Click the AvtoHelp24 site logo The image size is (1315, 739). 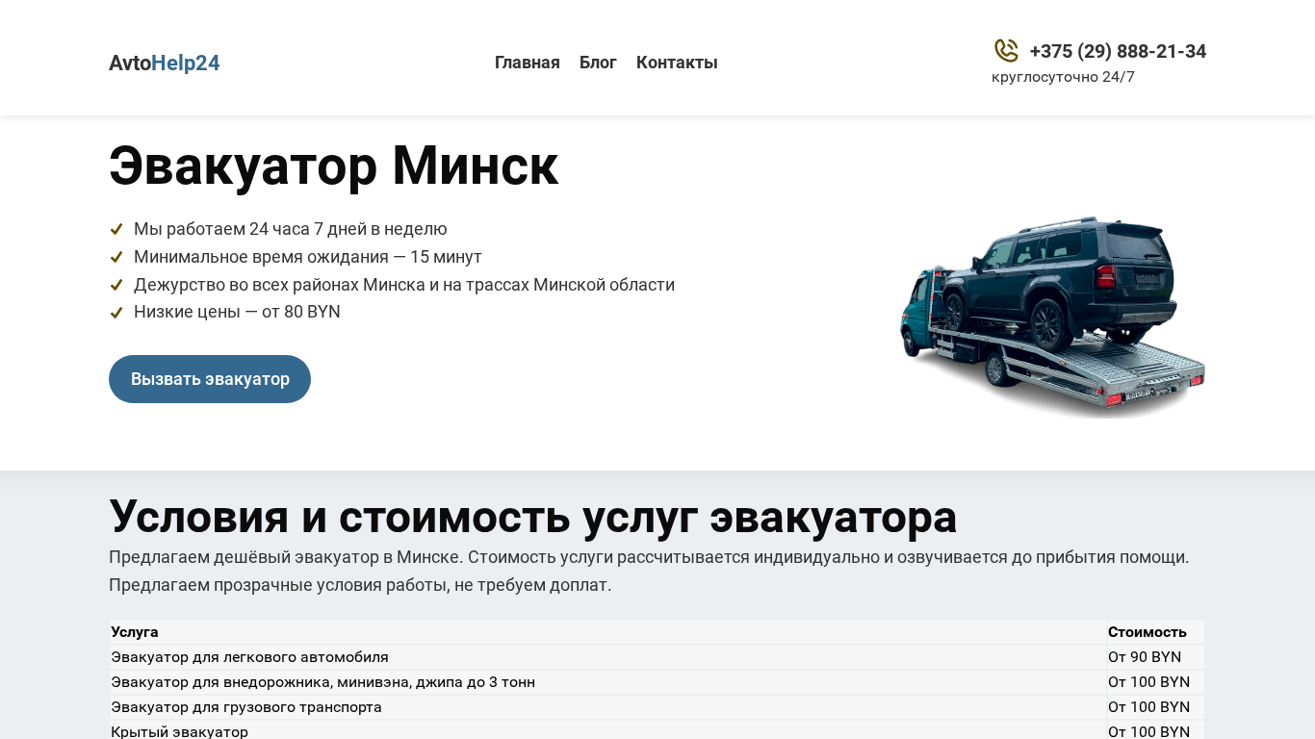(x=165, y=63)
